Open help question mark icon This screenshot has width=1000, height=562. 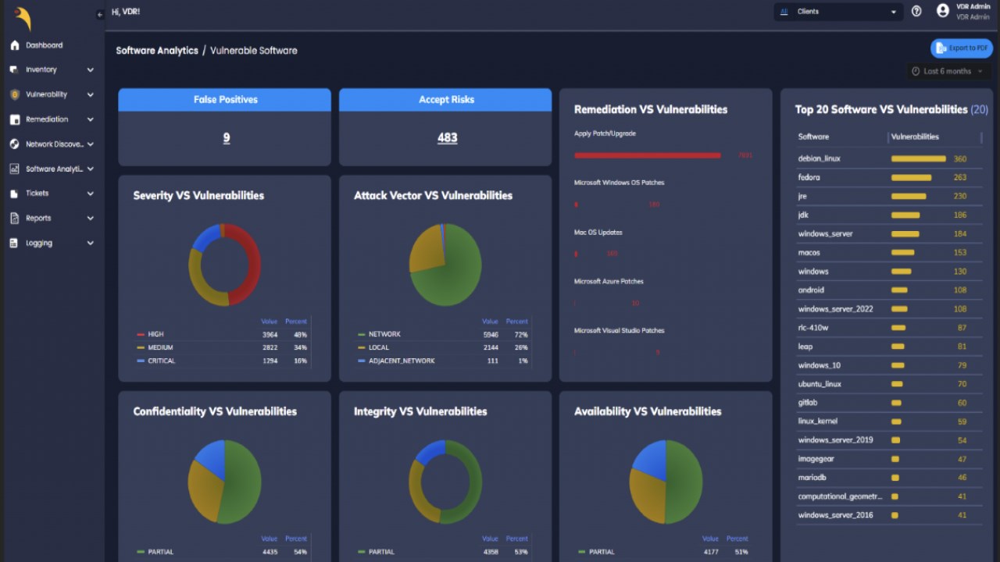click(916, 12)
